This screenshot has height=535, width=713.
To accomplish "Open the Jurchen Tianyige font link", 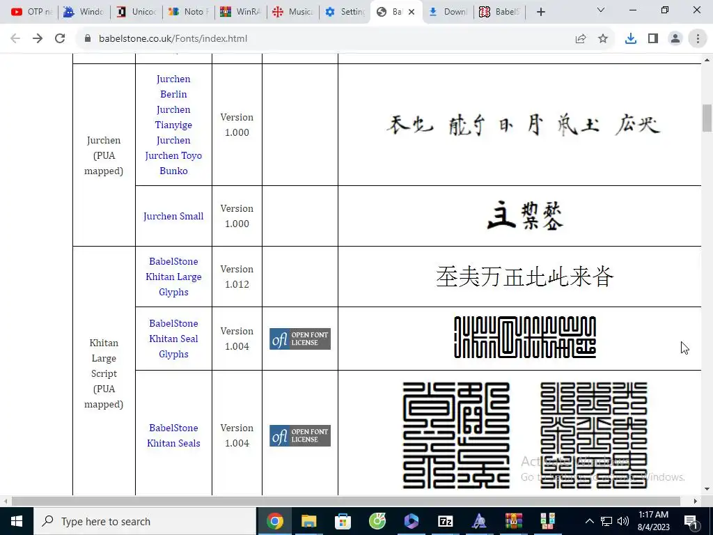I will pos(173,117).
